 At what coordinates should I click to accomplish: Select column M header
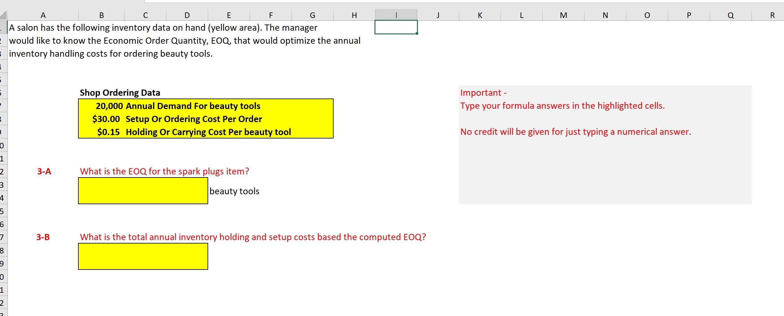(x=564, y=15)
